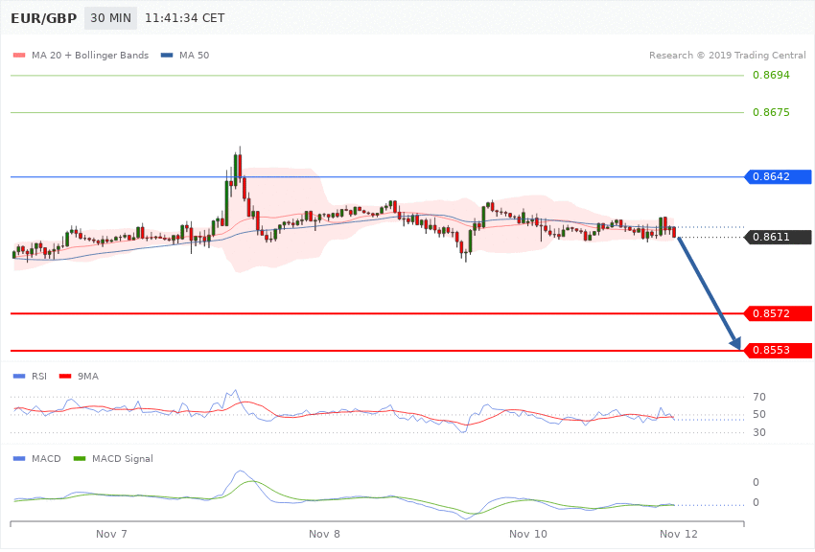Image resolution: width=815 pixels, height=552 pixels.
Task: Click the EUR/GBP pair title
Action: point(44,18)
